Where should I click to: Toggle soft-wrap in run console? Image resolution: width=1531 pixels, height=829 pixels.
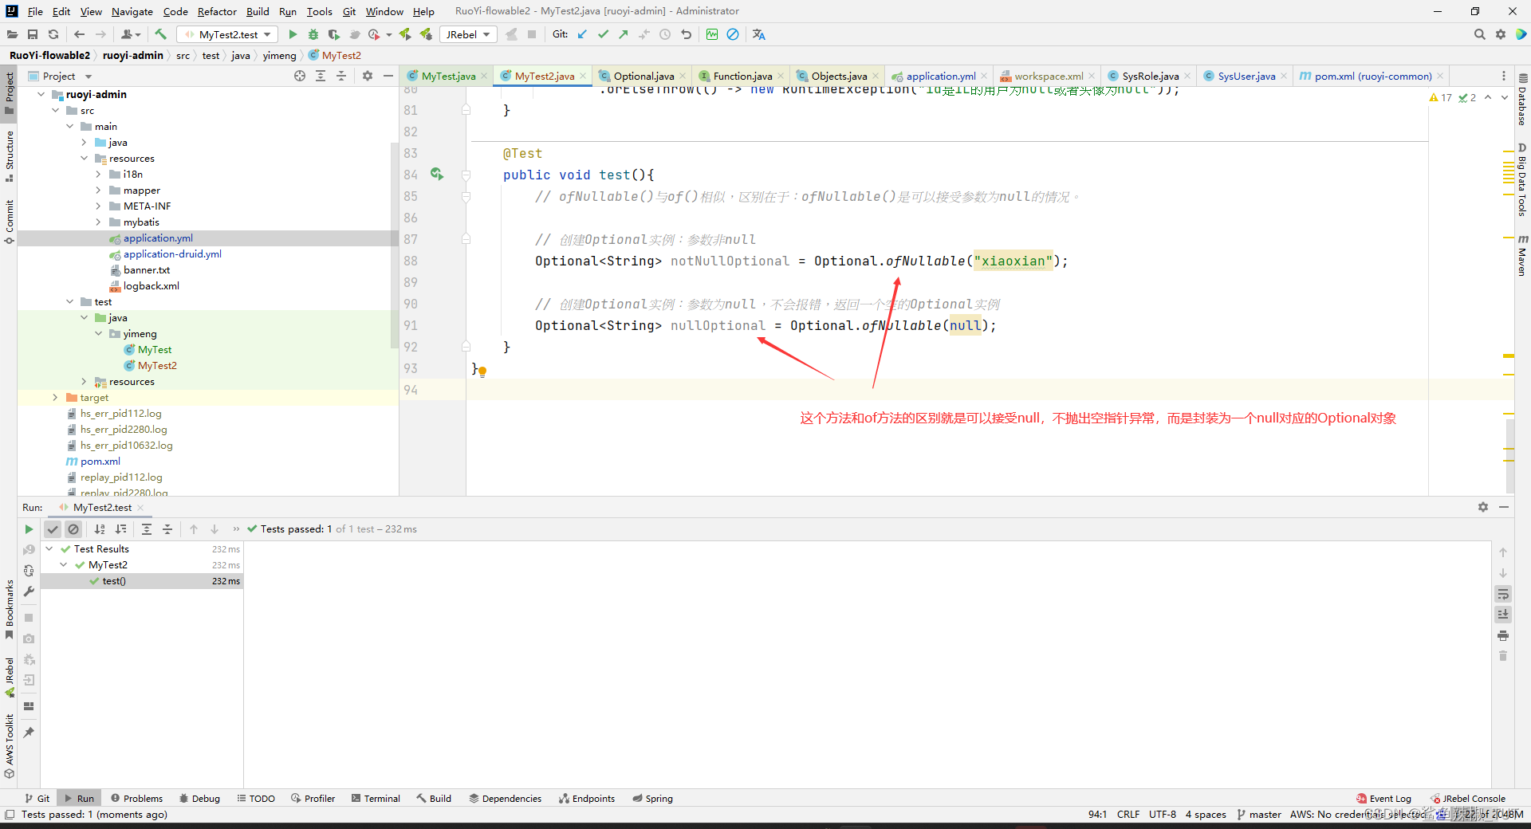click(x=1503, y=594)
